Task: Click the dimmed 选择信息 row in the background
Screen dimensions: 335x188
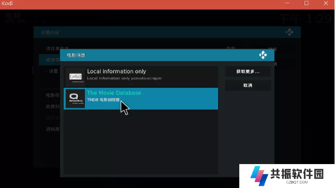Action: (50, 60)
